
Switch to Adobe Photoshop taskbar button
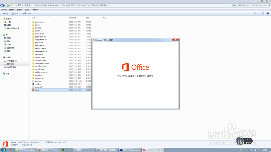130,150
